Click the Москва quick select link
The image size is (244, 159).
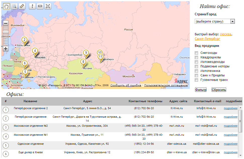click(225, 34)
